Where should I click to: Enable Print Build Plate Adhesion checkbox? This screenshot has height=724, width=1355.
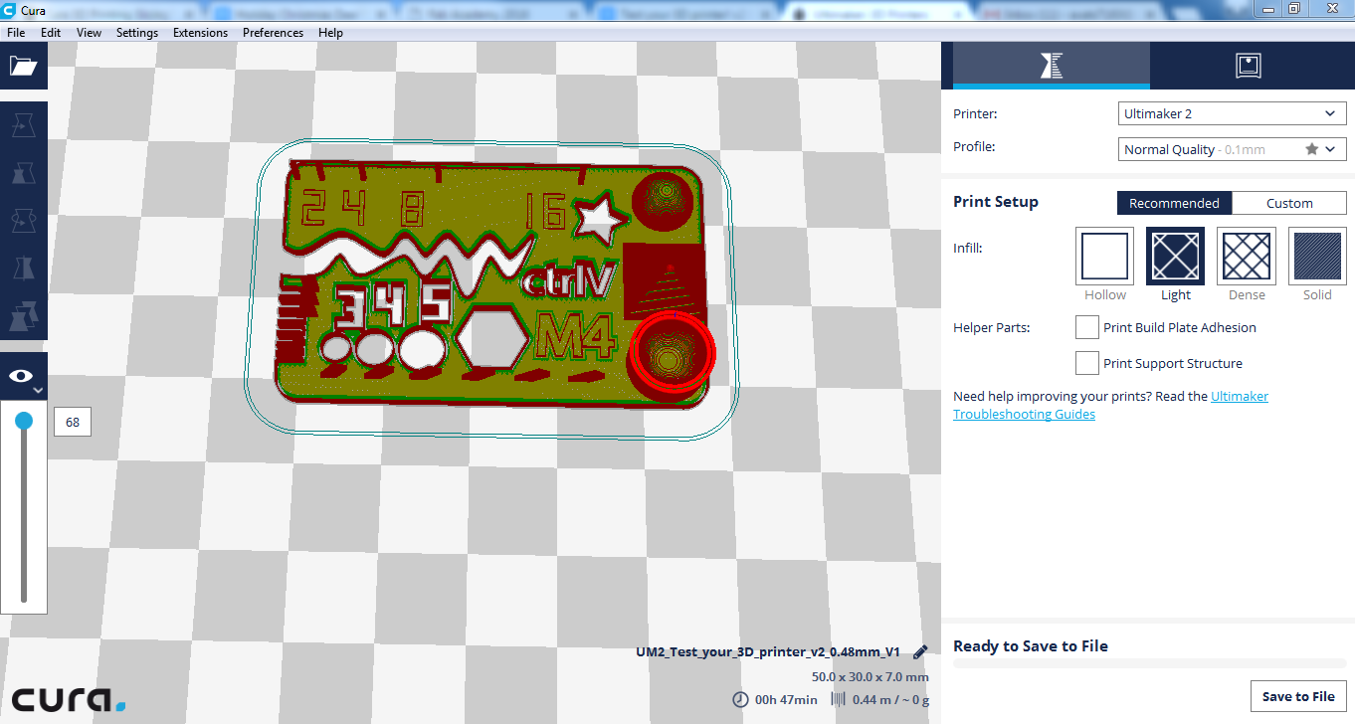pos(1087,327)
